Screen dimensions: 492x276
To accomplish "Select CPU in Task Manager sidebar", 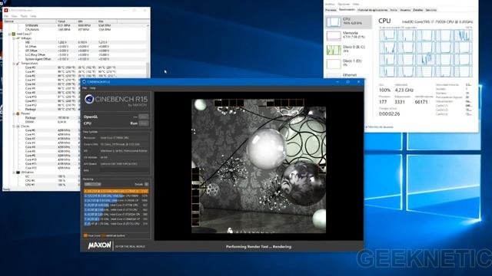I will (348, 21).
